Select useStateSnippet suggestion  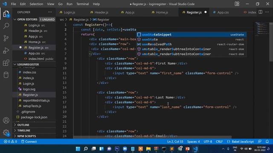(x=191, y=34)
